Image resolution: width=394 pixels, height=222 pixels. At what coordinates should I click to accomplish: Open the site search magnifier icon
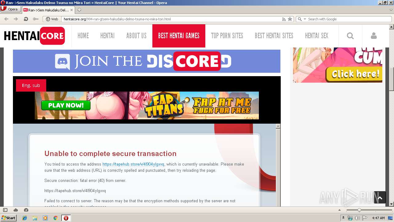point(350,36)
